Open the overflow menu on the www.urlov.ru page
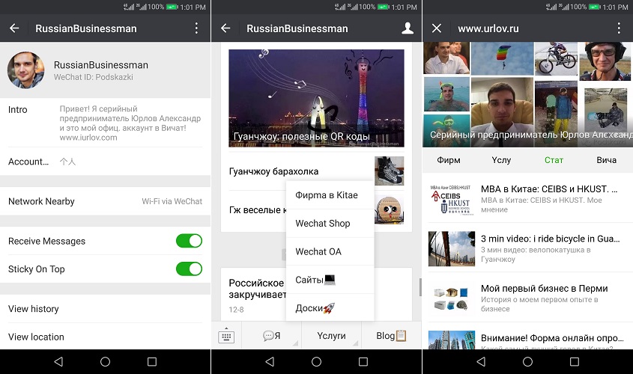This screenshot has width=633, height=374. 619,28
